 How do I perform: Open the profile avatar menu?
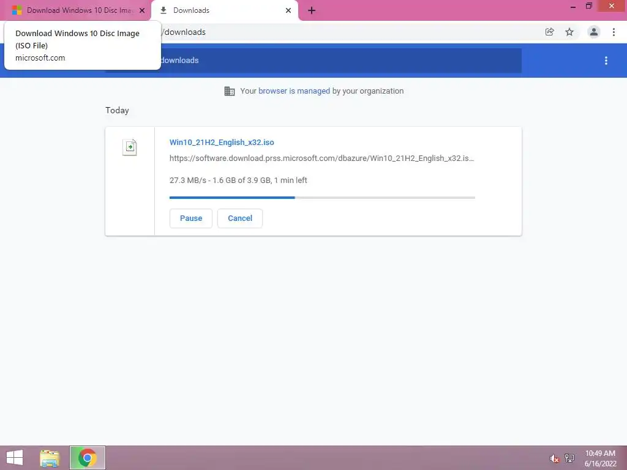click(x=594, y=32)
